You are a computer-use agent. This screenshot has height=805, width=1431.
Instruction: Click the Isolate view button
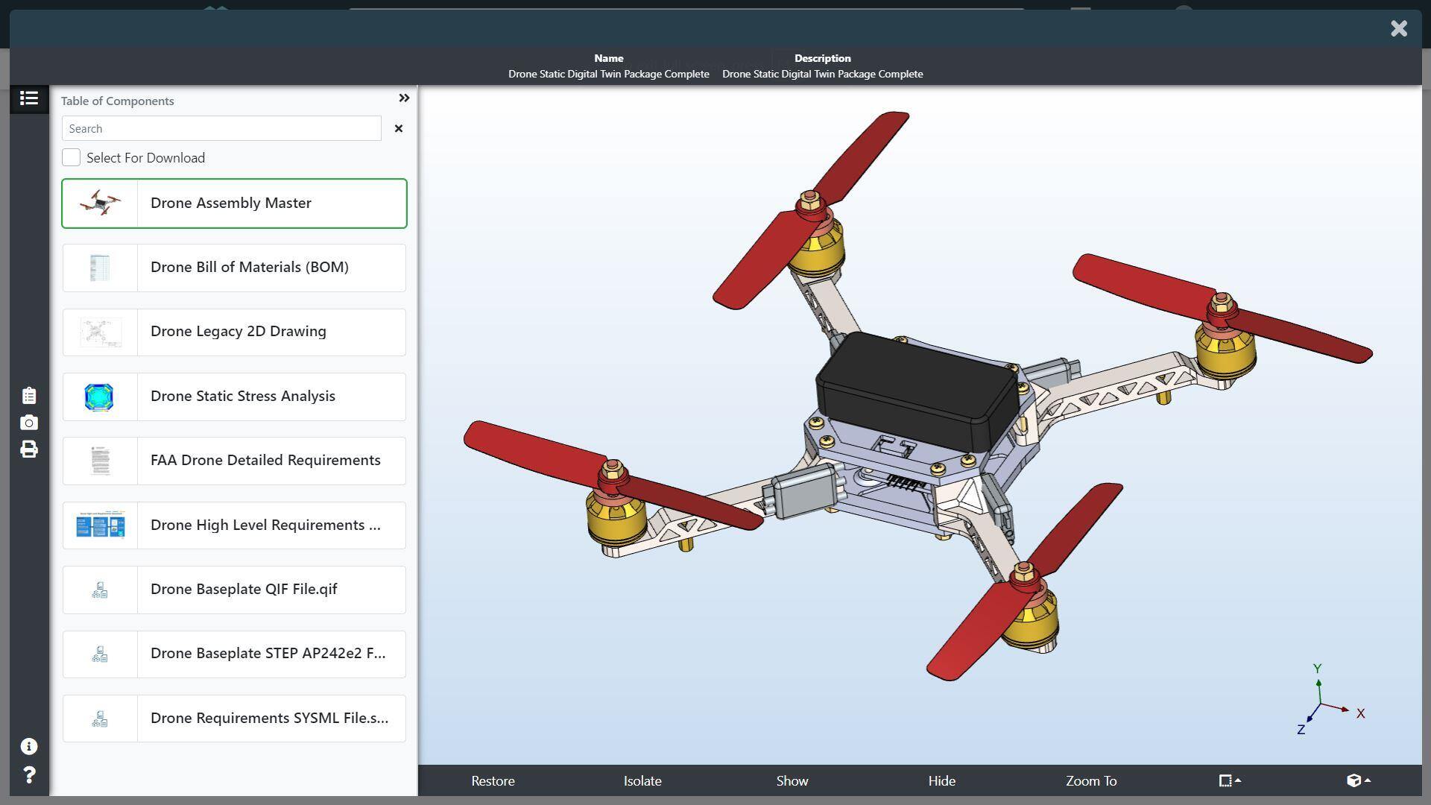coord(641,780)
